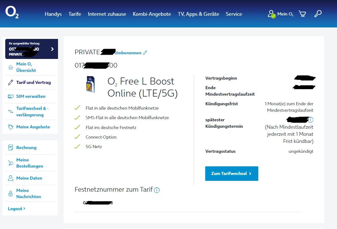The height and width of the screenshot is (229, 337).
Task: Open SIM verwalten
Action: pyautogui.click(x=31, y=96)
